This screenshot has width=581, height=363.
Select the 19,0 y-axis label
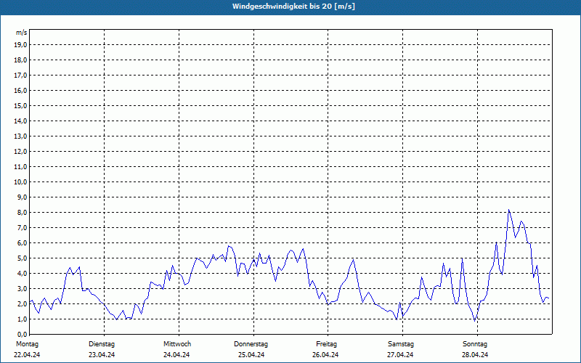20,45
